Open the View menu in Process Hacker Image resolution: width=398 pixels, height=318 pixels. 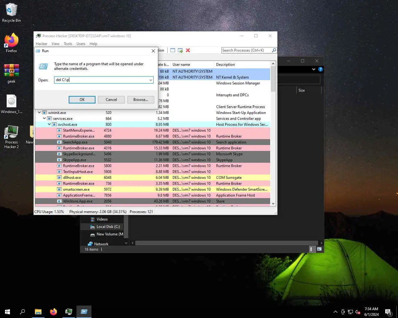55,44
